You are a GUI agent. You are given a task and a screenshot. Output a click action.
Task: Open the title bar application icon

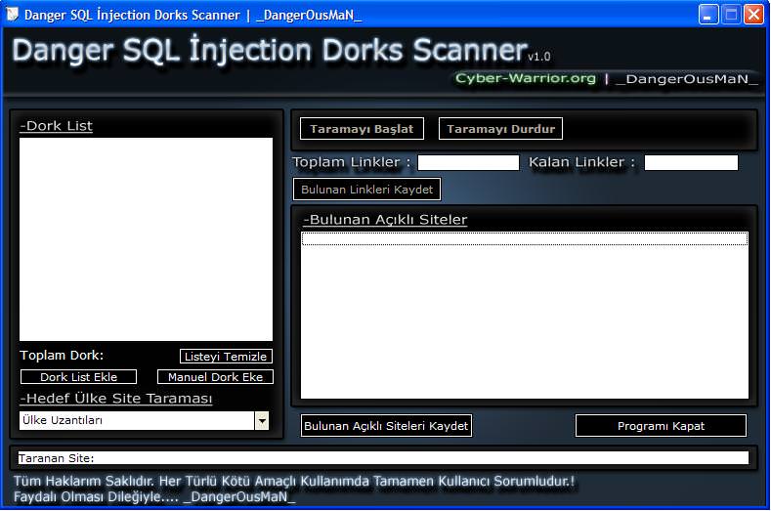click(12, 15)
